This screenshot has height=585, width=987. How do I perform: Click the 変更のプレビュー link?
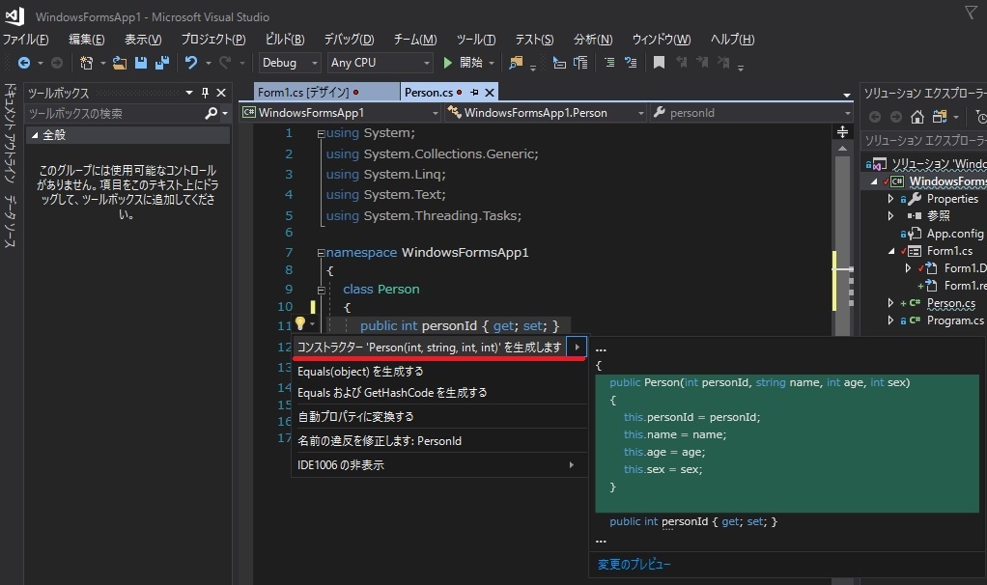[634, 564]
